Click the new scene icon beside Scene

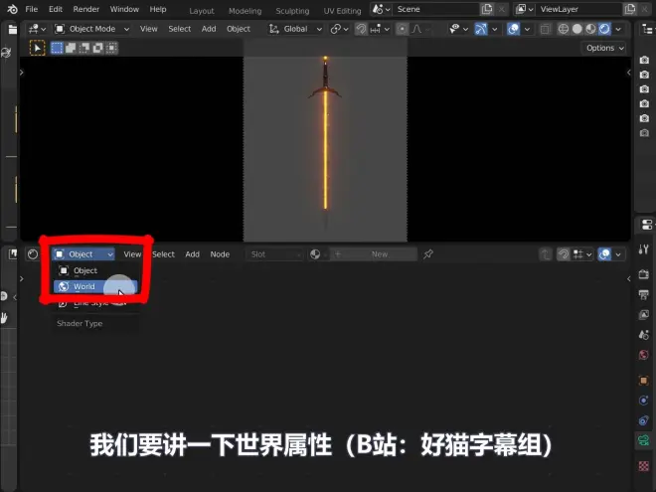pos(487,9)
